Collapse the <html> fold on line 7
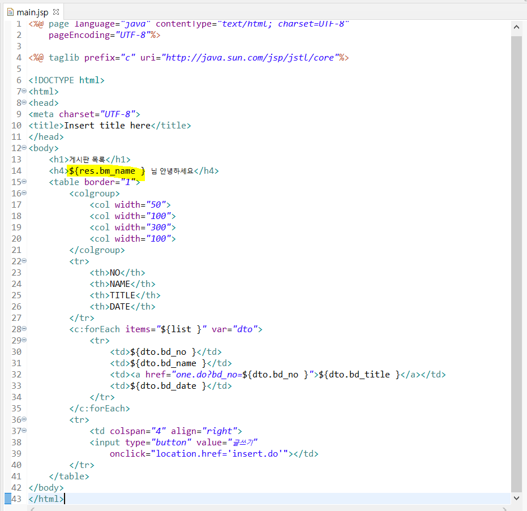527x511 pixels. tap(24, 91)
